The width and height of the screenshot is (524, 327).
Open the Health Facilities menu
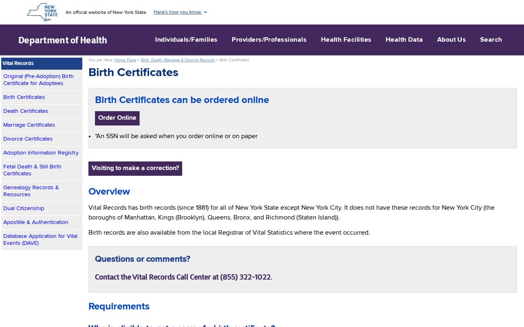(x=346, y=40)
